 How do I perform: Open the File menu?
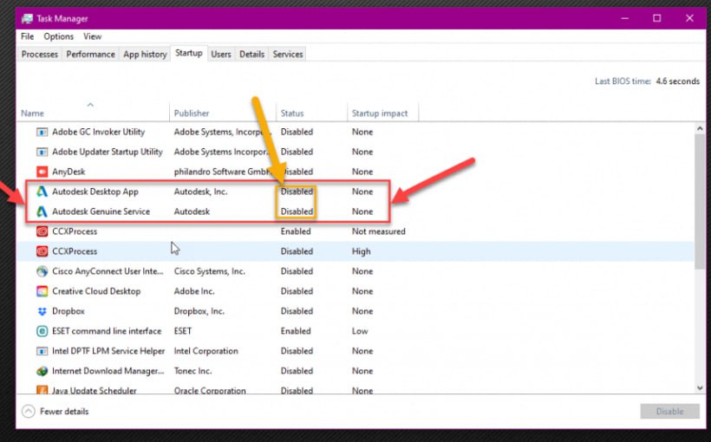tap(27, 36)
